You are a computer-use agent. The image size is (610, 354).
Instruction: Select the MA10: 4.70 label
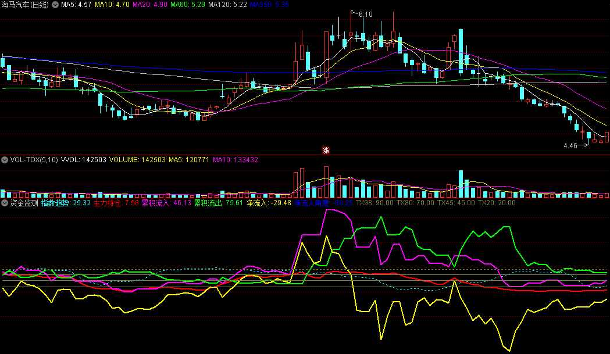112,5
